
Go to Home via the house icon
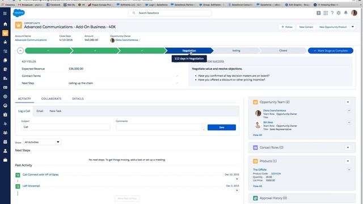(5, 24)
